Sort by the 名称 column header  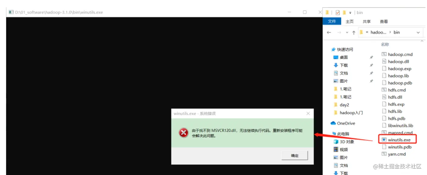385,44
